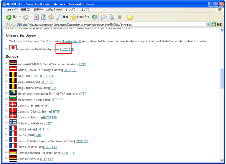Click HTTP link for Armenia ARMINCO mirror

(x=82, y=64)
